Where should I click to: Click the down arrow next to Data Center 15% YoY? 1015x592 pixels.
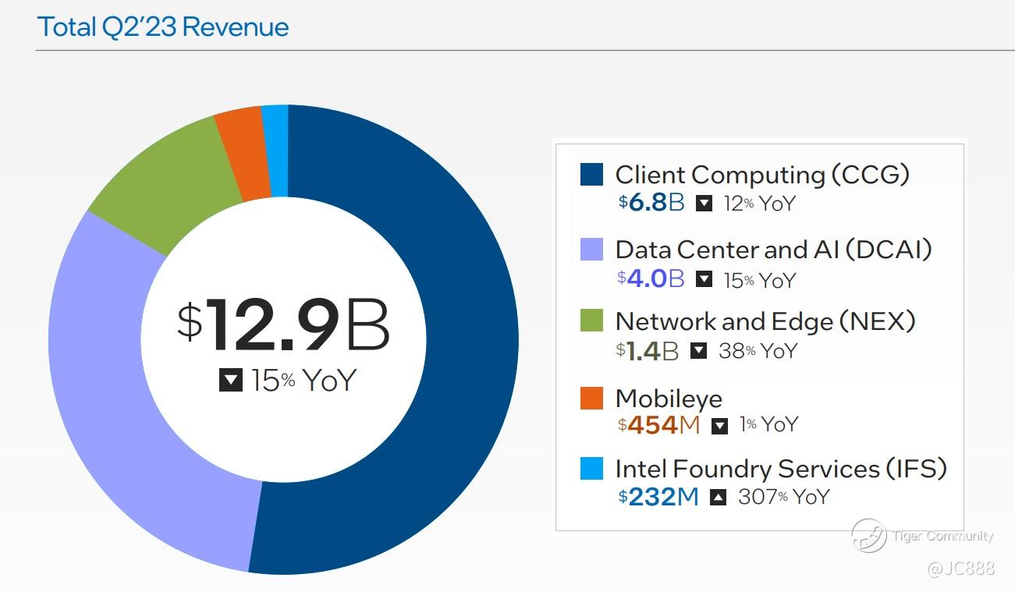704,279
